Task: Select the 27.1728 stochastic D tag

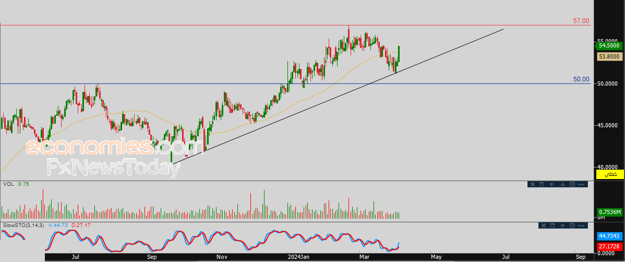Action: pyautogui.click(x=609, y=246)
